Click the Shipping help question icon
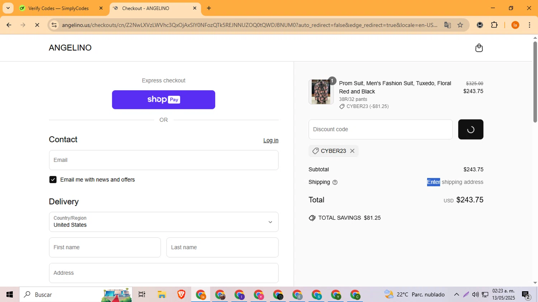This screenshot has width=538, height=302. click(x=335, y=182)
